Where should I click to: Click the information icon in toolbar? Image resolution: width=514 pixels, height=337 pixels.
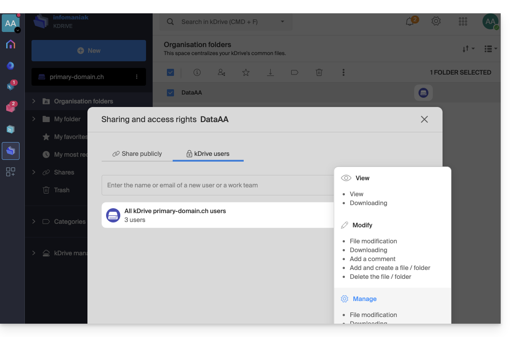pos(197,72)
